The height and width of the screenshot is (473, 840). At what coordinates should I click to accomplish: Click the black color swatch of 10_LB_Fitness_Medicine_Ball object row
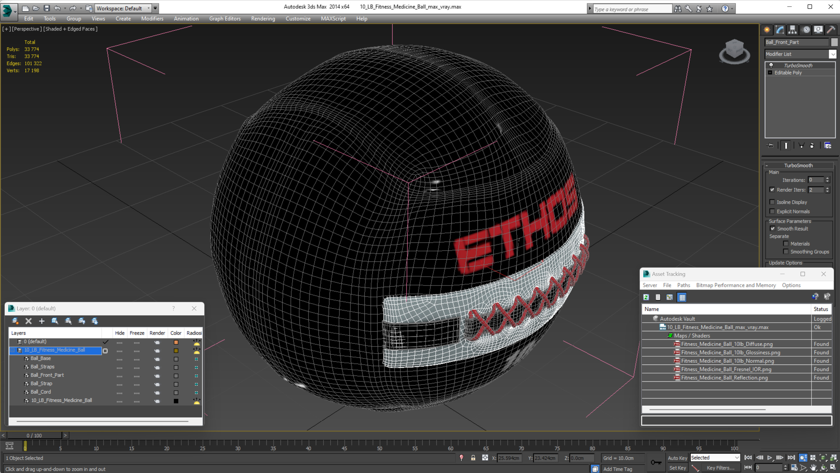coord(176,401)
